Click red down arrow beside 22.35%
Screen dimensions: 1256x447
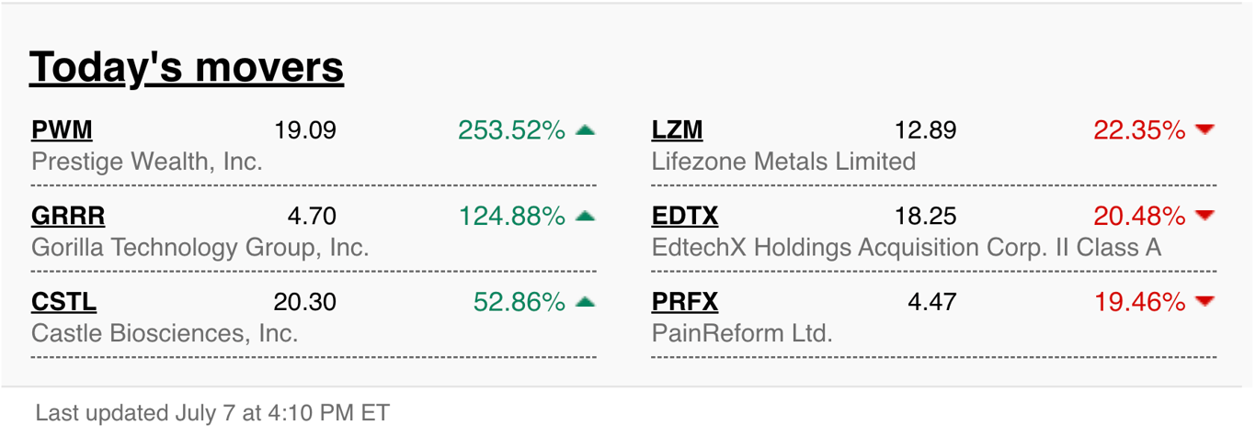click(x=1205, y=131)
